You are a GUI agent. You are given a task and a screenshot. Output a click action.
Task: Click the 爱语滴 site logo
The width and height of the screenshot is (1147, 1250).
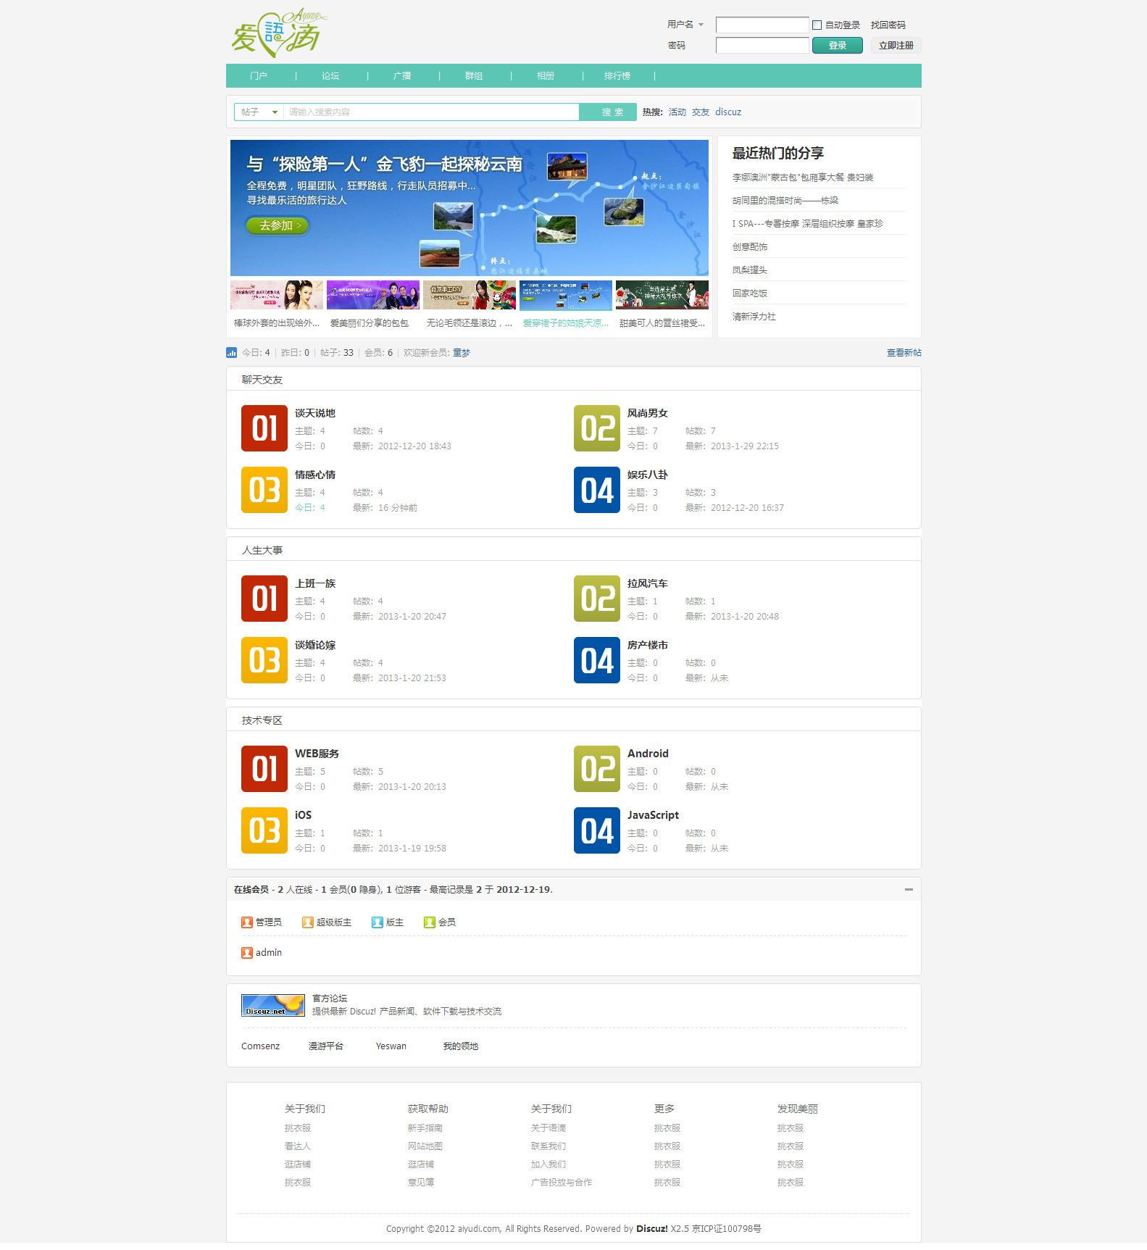click(x=279, y=33)
